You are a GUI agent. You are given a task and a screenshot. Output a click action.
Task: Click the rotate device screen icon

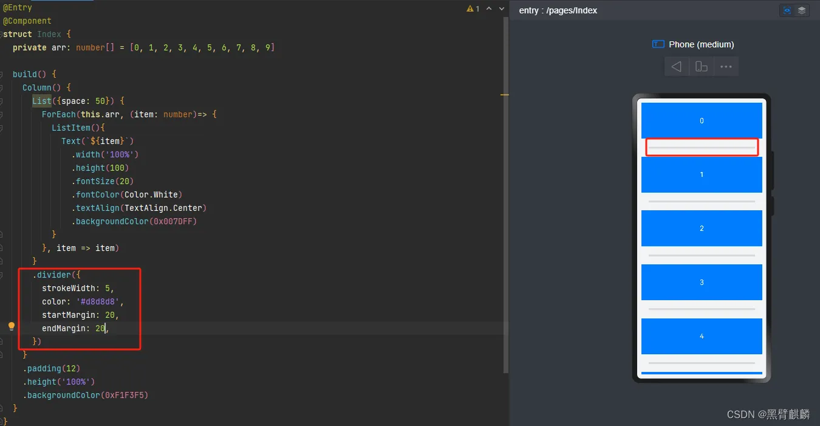[x=701, y=66]
